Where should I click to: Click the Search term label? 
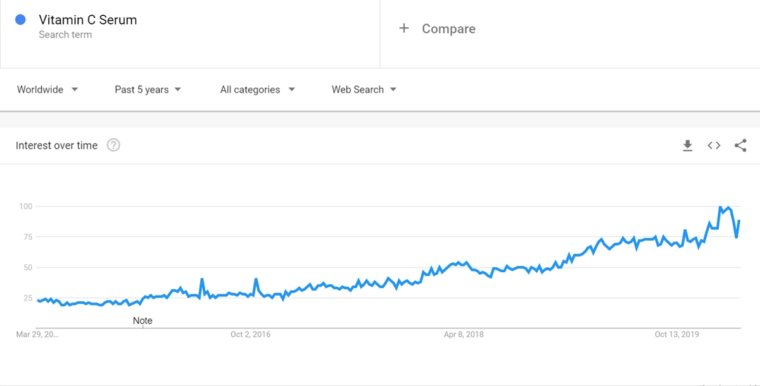pyautogui.click(x=65, y=35)
